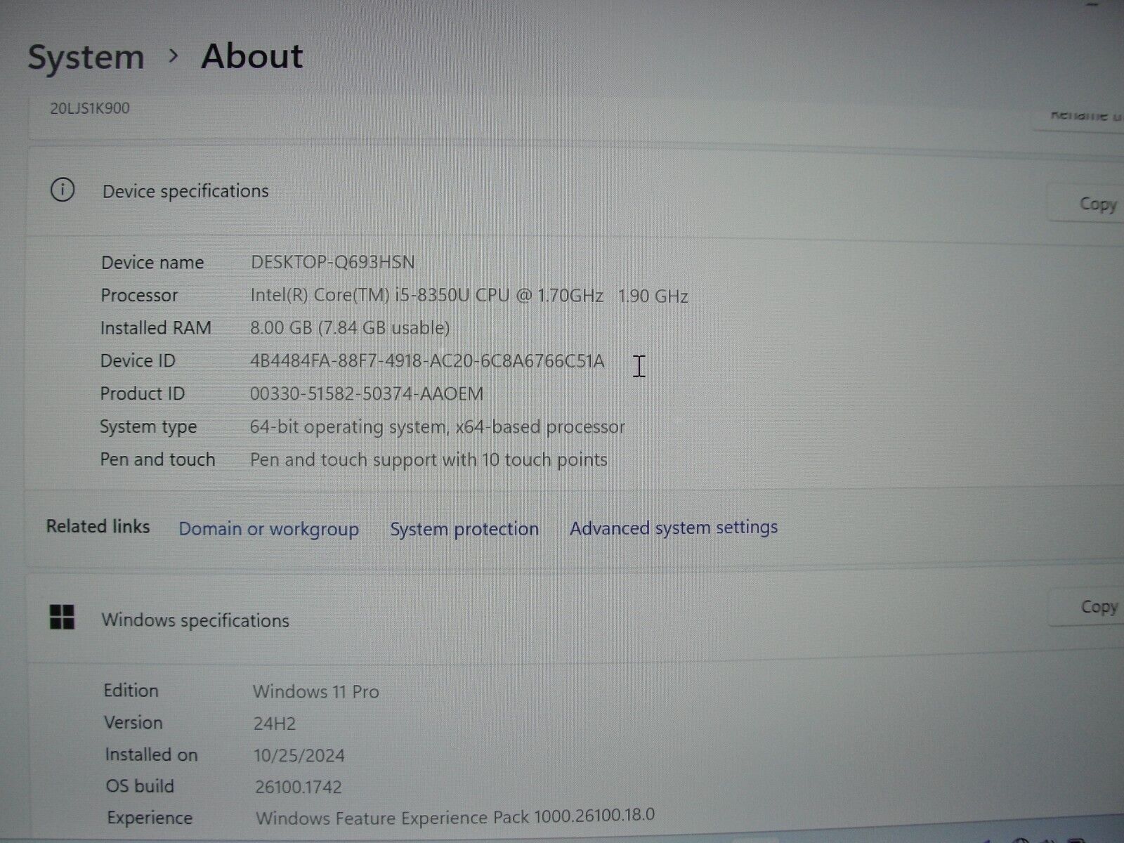Click the Installed RAM label
This screenshot has width=1124, height=843.
point(155,328)
